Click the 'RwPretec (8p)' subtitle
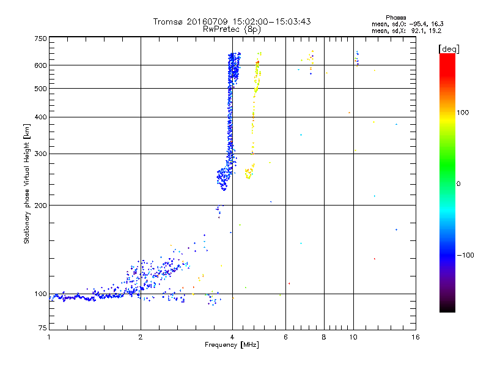Viewport: 489px width, 367px height. coord(232,29)
